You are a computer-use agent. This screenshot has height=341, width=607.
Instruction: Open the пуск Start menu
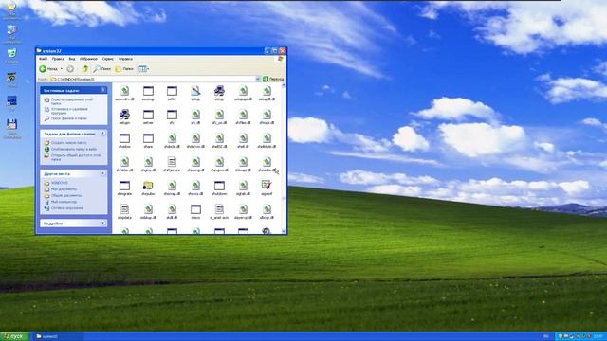(14, 336)
